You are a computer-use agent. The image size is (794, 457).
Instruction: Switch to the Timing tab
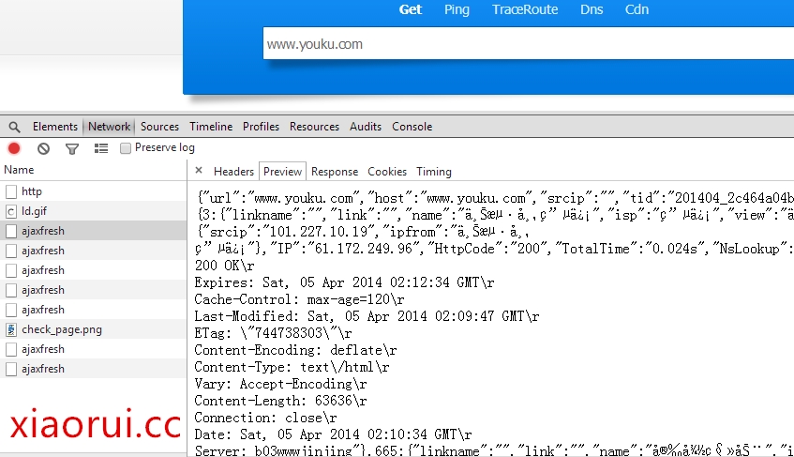click(434, 172)
